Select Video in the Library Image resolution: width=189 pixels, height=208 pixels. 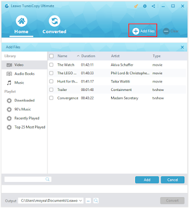[x=25, y=65]
